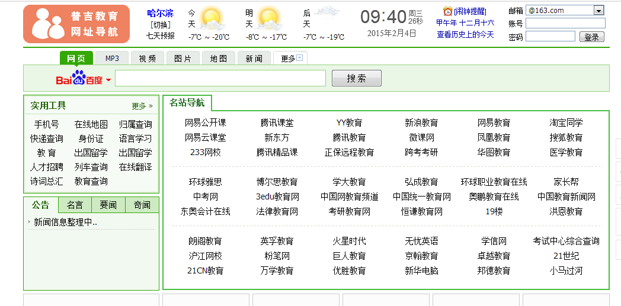Open the 身份证 tool link
The width and height of the screenshot is (621, 306).
91,138
